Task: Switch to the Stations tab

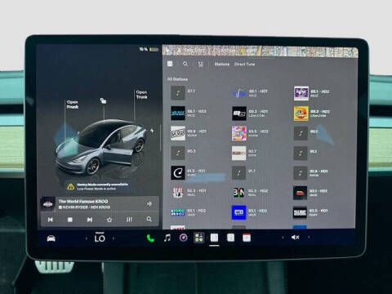Action: (x=222, y=65)
